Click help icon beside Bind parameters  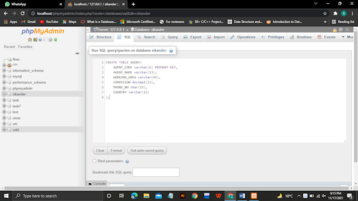(x=127, y=162)
